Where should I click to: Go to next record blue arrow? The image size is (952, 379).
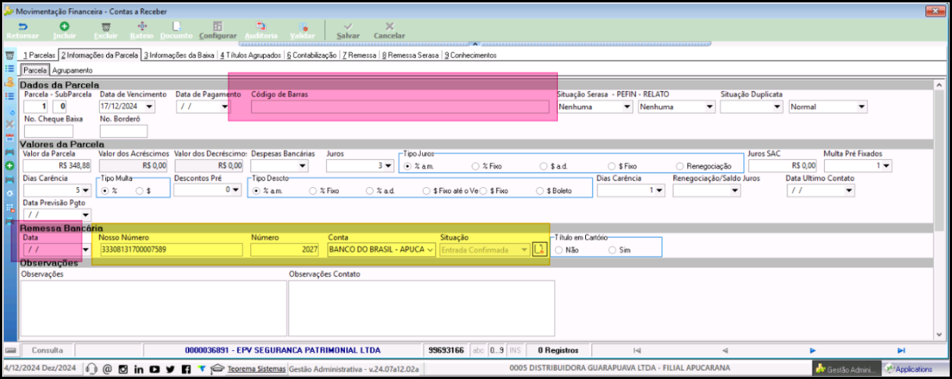pos(813,350)
